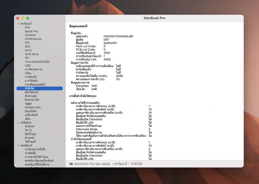Click the full charge capacity 4265

tap(119, 76)
